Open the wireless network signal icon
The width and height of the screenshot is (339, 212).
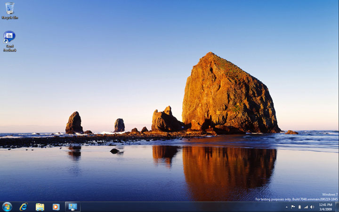306,207
